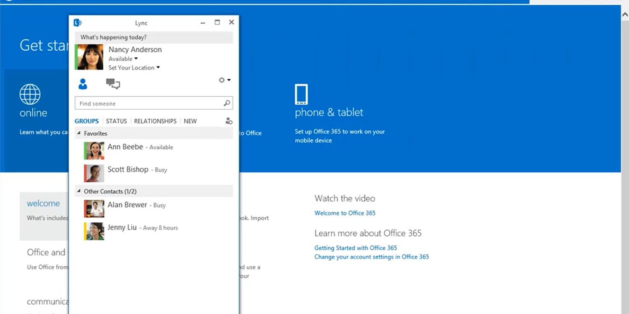Open the Welcome to Office 365 link
Viewport: 629px width, 314px height.
click(x=345, y=213)
